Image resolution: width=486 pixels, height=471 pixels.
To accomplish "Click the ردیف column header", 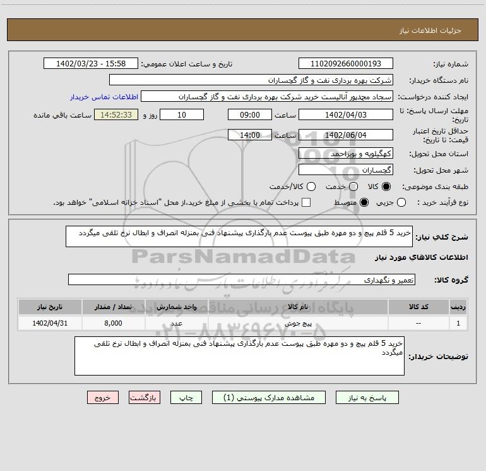I will (x=458, y=307).
